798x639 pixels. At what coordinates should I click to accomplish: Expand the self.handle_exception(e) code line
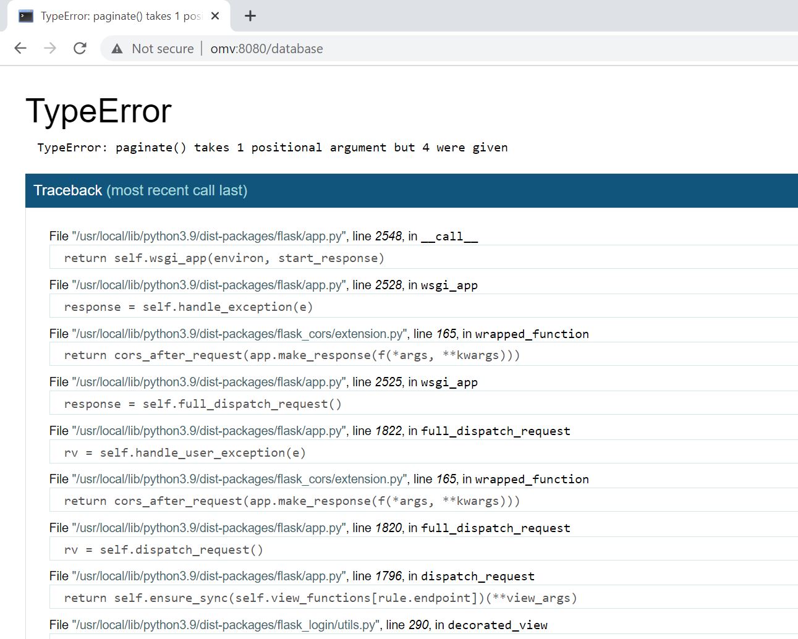(x=189, y=307)
